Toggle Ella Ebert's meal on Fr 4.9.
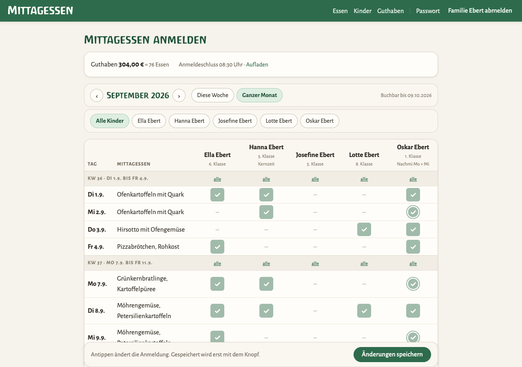 (x=217, y=247)
